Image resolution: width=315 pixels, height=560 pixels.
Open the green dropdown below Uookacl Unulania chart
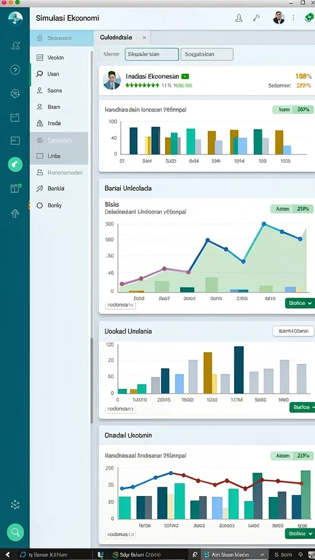tap(302, 407)
